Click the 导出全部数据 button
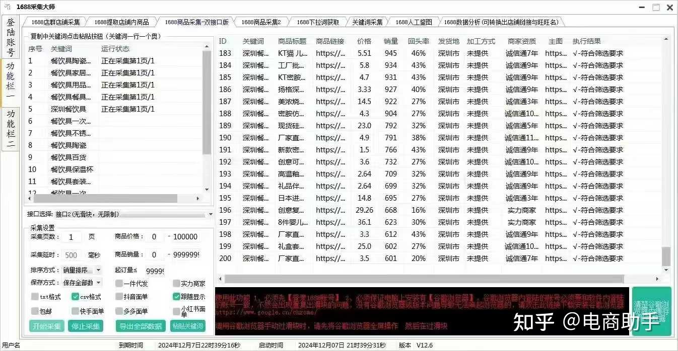 coord(141,326)
